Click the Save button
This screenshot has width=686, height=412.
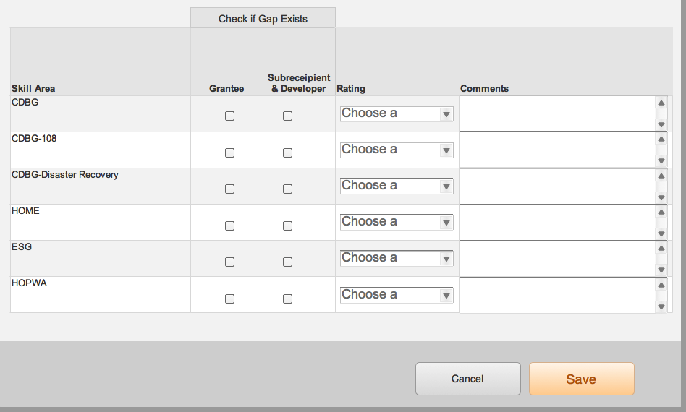[581, 379]
